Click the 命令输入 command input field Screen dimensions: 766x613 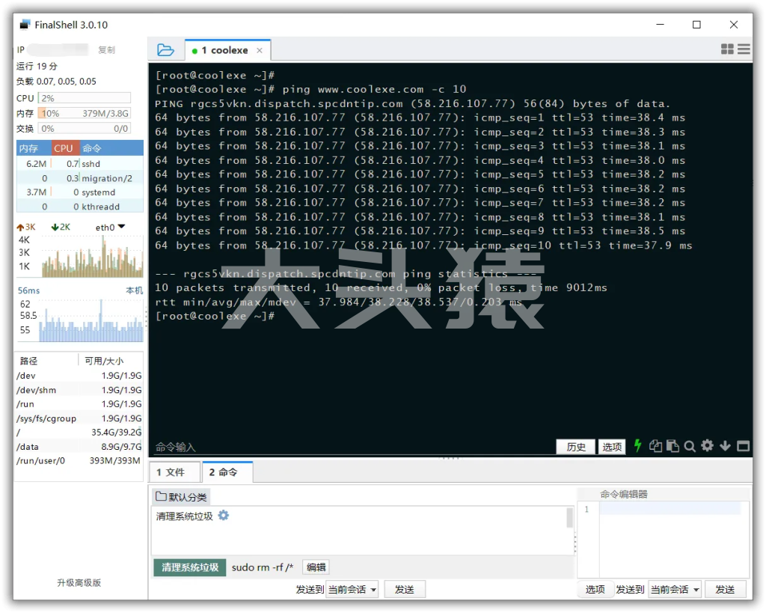[352, 447]
